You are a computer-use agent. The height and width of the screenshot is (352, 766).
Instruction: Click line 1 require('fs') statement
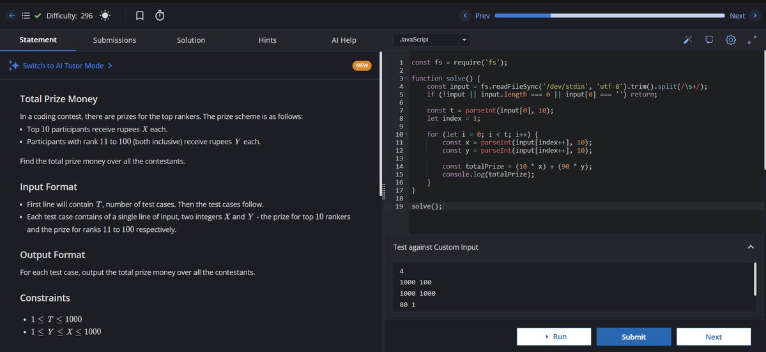460,63
